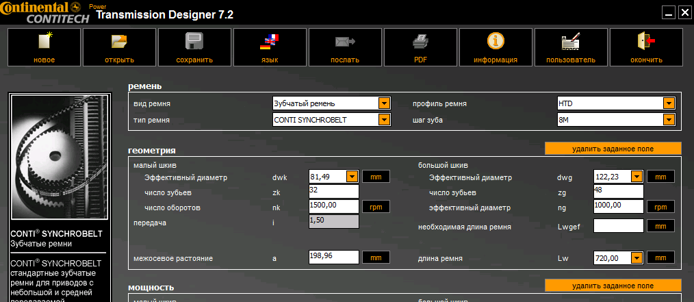The image size is (694, 302).
Task: Open the dwk diameter 81,49 dropdown arrow
Action: tap(352, 177)
